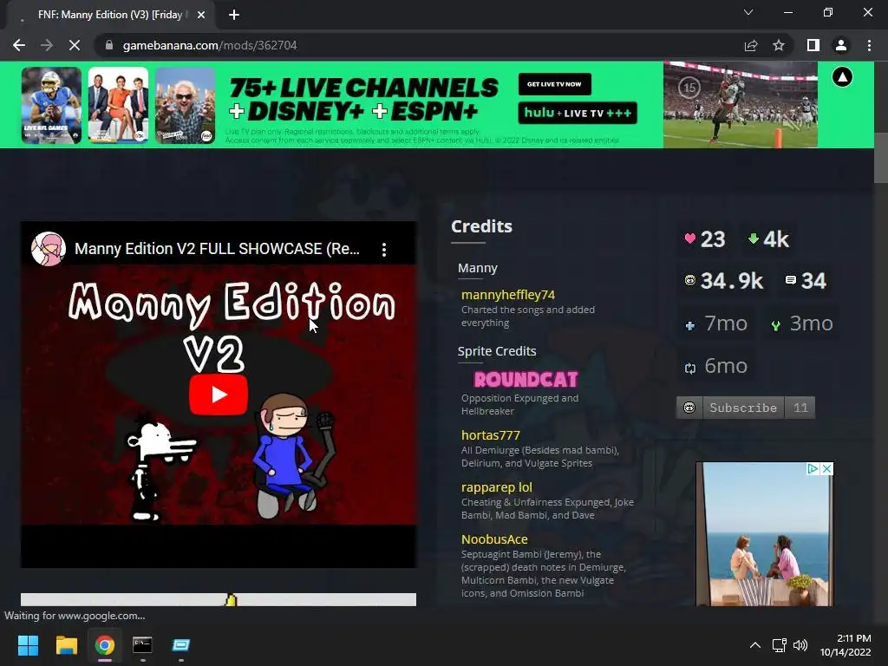Click the GET LIVE TV NOW button
This screenshot has height=666, width=888.
(x=554, y=84)
